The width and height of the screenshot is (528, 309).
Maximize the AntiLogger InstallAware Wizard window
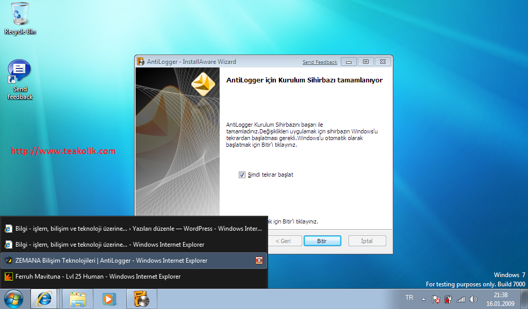pos(366,62)
